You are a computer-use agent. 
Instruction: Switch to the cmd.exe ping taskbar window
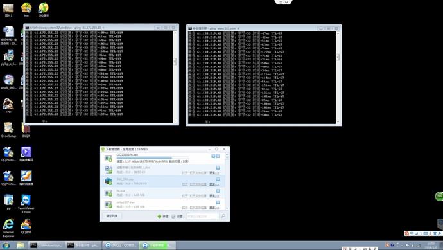click(47, 246)
